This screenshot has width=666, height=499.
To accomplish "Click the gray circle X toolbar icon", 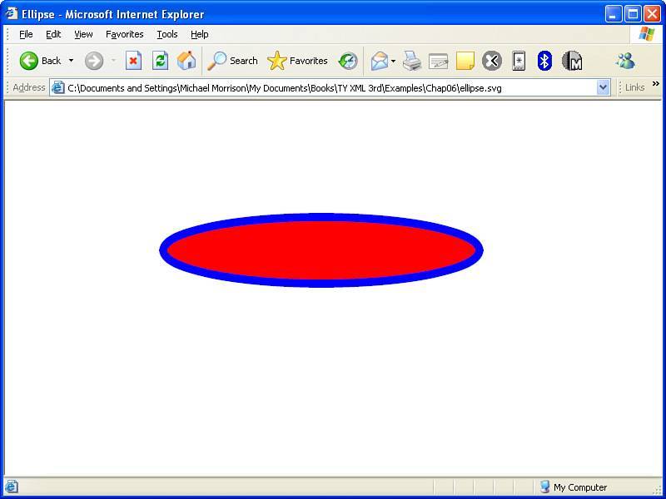I will (492, 61).
